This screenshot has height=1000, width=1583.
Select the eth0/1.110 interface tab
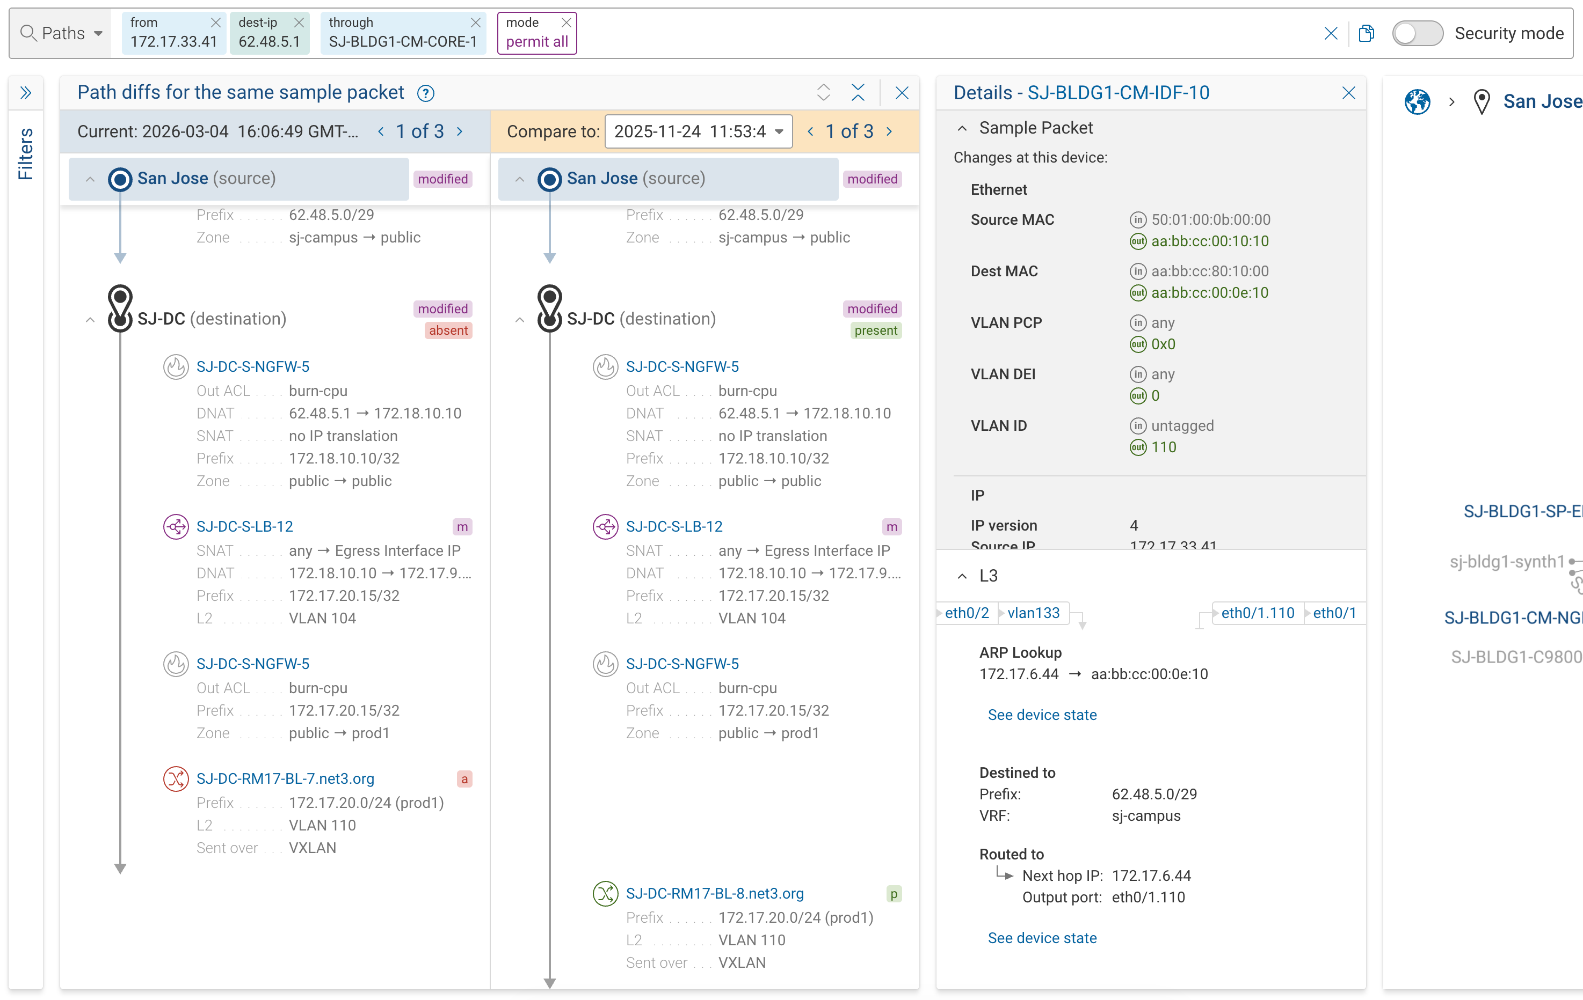coord(1258,613)
